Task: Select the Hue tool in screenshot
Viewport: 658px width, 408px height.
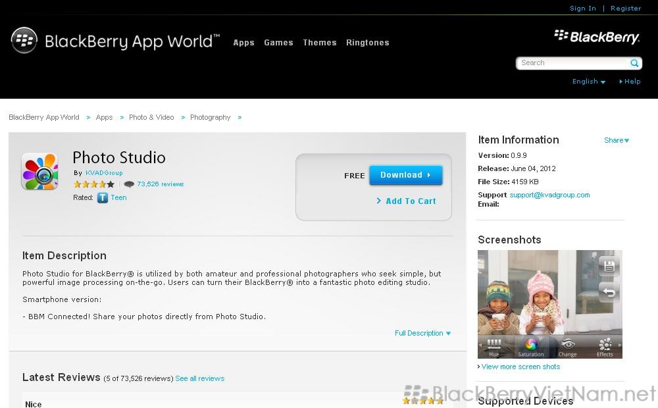Action: tap(494, 347)
